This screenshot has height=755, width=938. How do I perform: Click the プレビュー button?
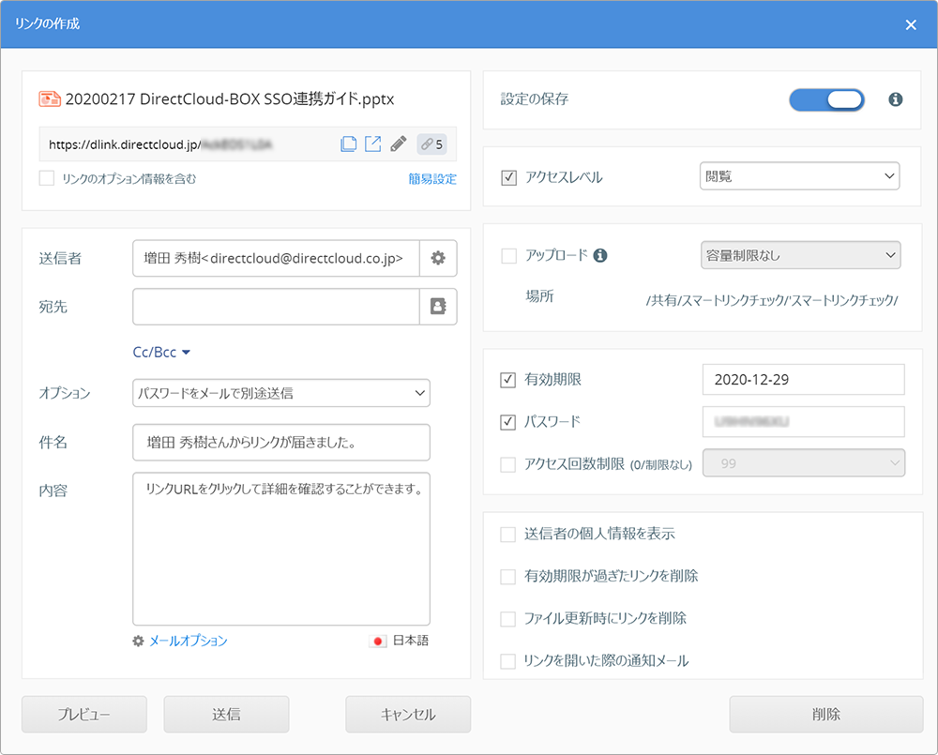[x=84, y=715]
